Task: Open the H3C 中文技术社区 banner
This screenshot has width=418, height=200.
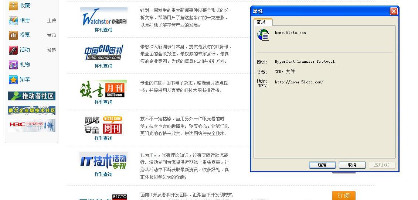Action: click(31, 125)
